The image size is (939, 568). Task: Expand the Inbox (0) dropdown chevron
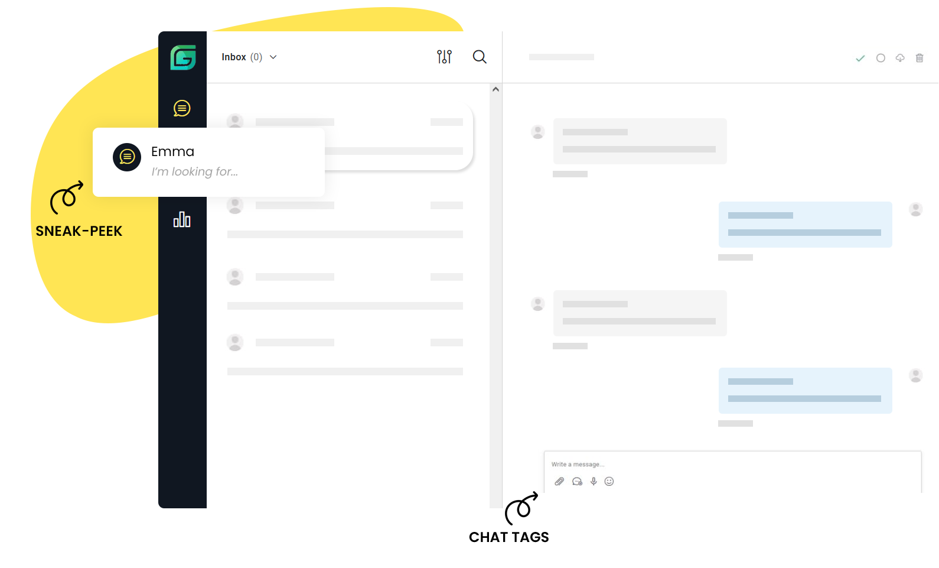(x=273, y=57)
